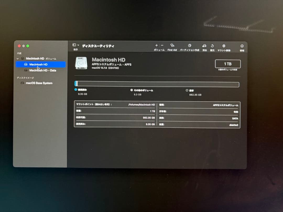
Task: Toggle the 空き legend indicator
Action: [x=187, y=90]
